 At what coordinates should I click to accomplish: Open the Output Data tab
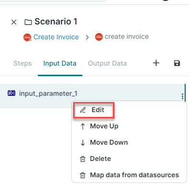(108, 63)
